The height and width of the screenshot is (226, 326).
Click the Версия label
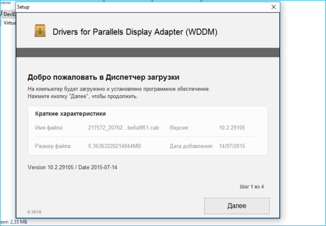(x=180, y=127)
